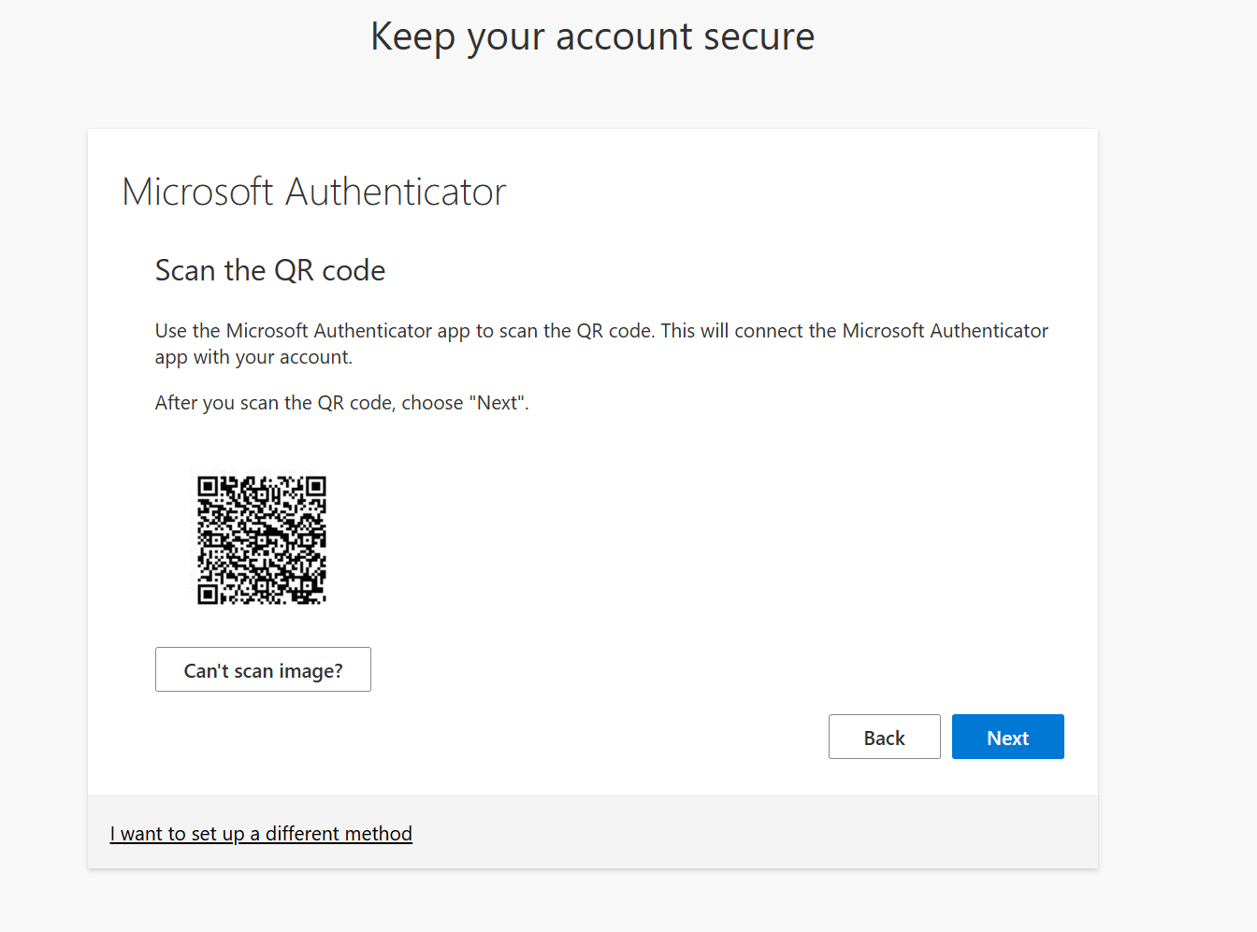Click the QR code's top-left finder square

(208, 486)
